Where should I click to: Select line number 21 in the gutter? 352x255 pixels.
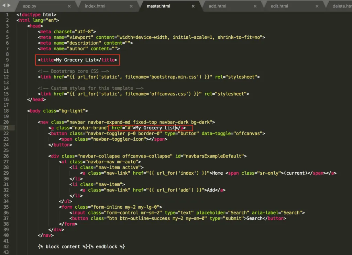point(6,128)
